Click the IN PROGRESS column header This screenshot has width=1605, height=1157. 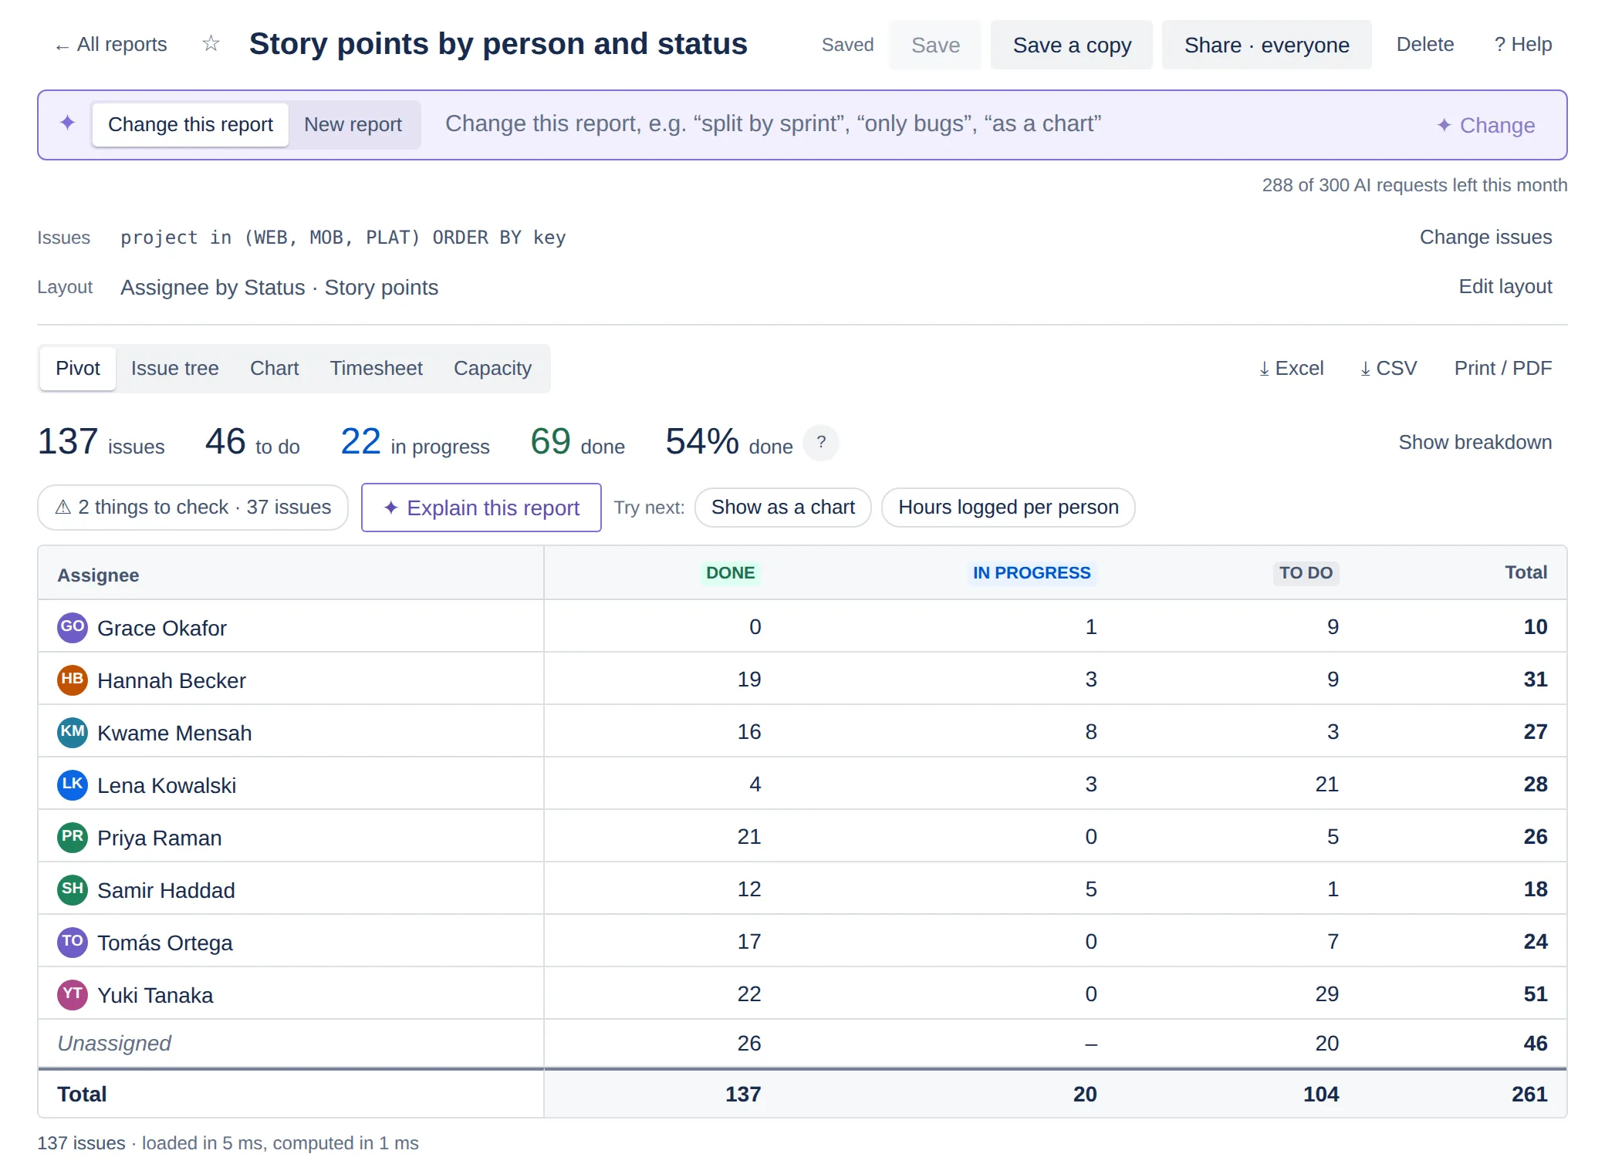1032,573
